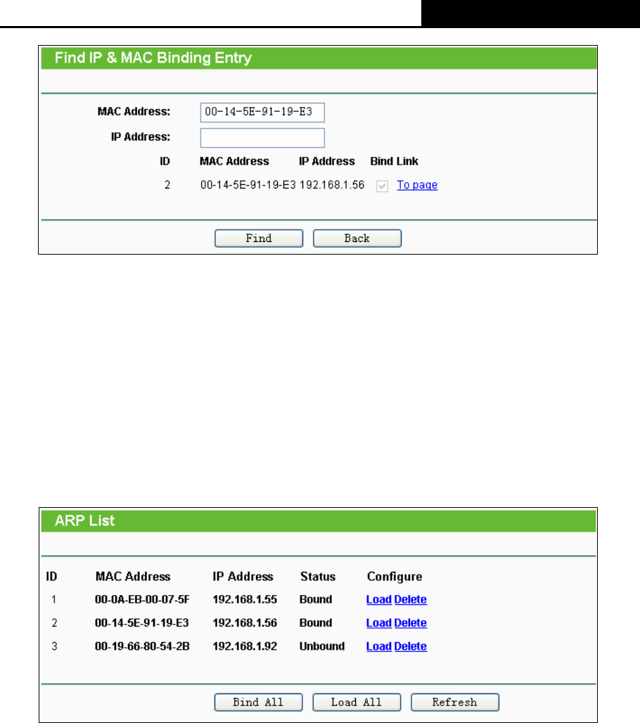
Task: Refresh the ARP List
Action: click(x=454, y=702)
